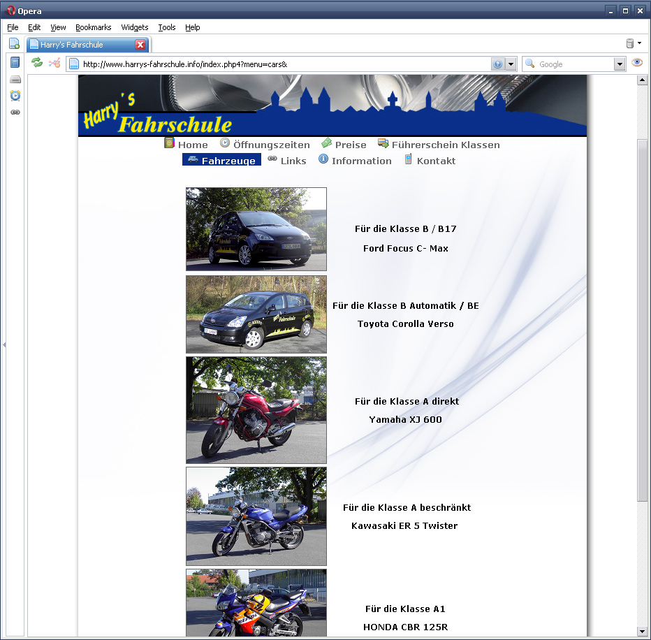Close the Harry's Fahrschule tab
The width and height of the screenshot is (651, 640).
[x=140, y=45]
